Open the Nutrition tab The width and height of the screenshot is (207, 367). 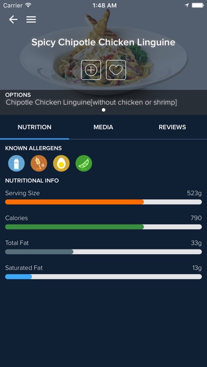(34, 127)
